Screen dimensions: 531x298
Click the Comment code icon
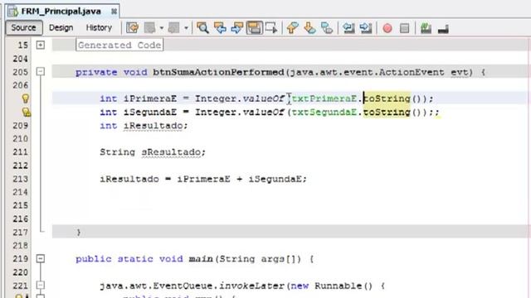426,27
